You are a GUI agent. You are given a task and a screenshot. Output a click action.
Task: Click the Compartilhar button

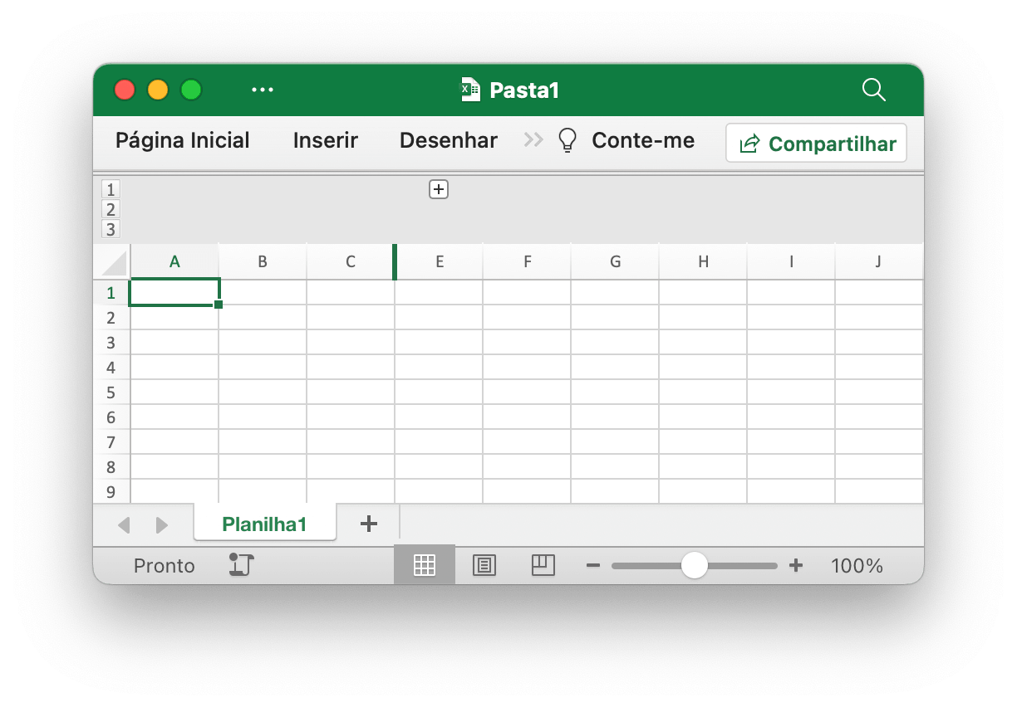816,143
